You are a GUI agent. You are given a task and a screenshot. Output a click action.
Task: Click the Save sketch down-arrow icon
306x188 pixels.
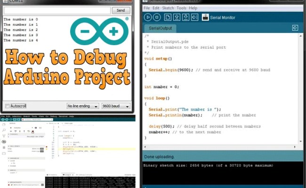click(185, 17)
